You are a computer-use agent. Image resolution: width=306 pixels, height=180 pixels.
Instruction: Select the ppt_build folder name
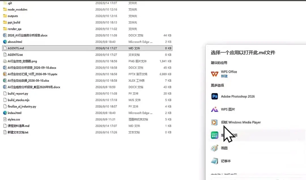(x=14, y=22)
